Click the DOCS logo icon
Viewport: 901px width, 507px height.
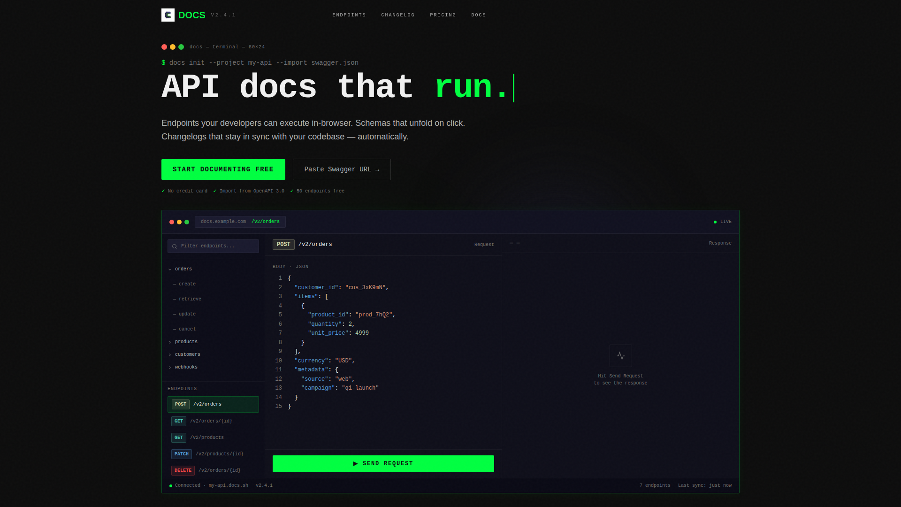pyautogui.click(x=168, y=15)
